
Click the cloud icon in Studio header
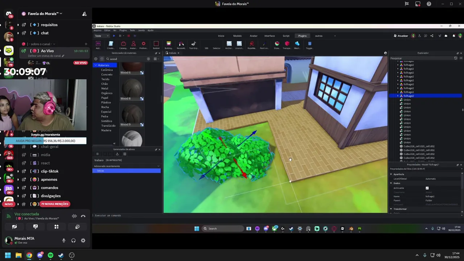(x=446, y=36)
